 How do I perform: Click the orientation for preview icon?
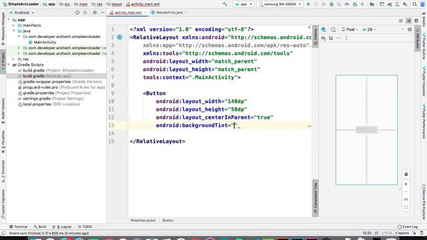tap(333, 29)
